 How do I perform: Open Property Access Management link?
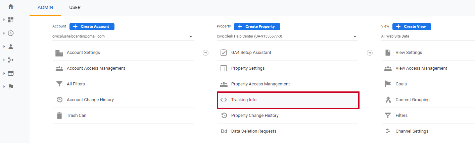pyautogui.click(x=260, y=84)
